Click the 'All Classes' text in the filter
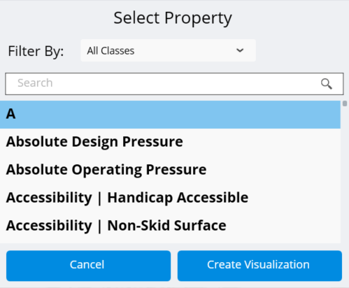 [111, 51]
